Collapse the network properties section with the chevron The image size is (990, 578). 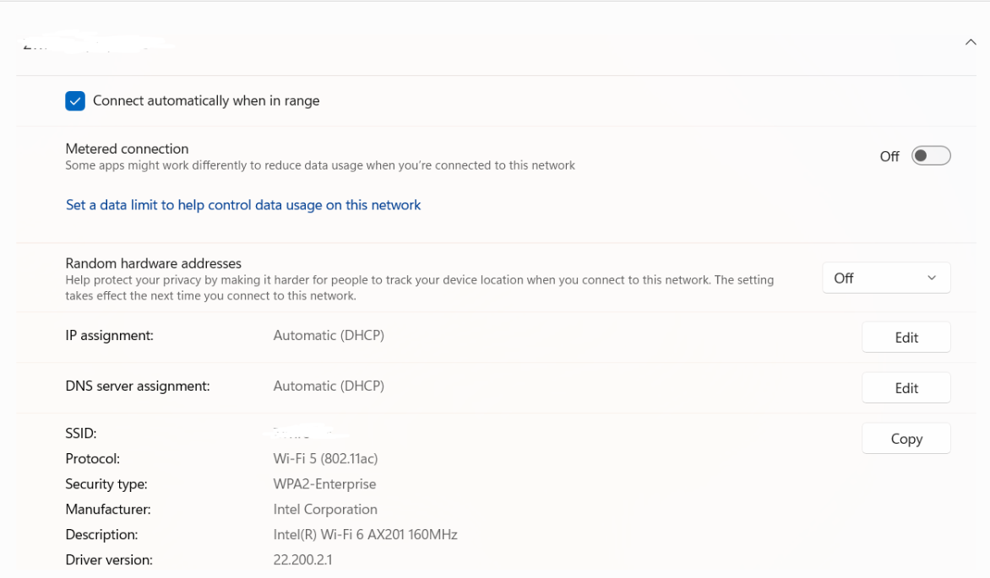pos(970,41)
